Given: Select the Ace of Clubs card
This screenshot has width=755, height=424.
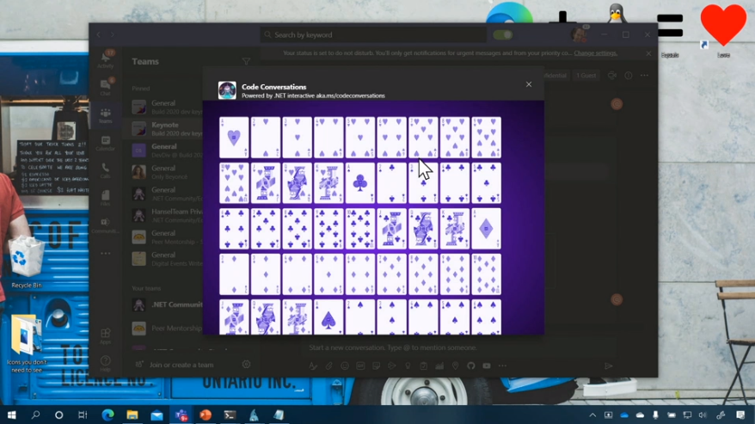Looking at the screenshot, I should (x=360, y=183).
